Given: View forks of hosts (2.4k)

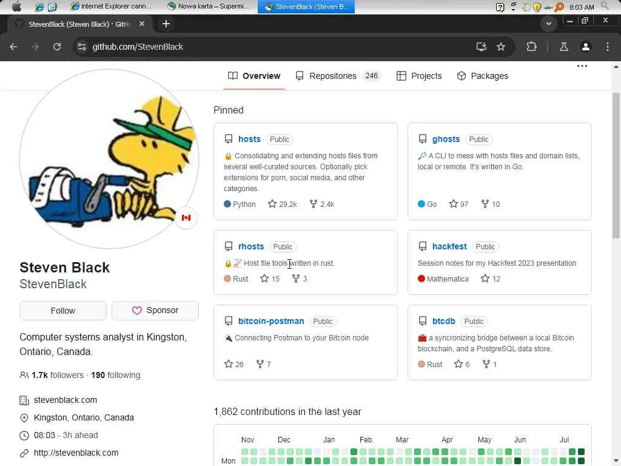Looking at the screenshot, I should [322, 204].
